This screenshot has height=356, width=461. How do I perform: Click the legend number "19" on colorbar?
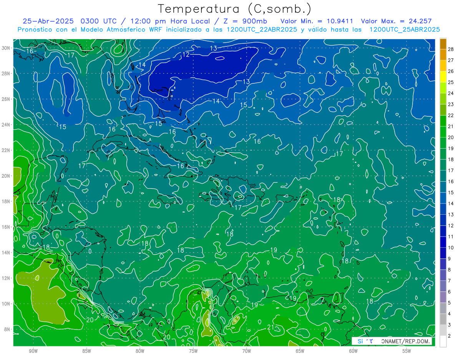(451, 148)
